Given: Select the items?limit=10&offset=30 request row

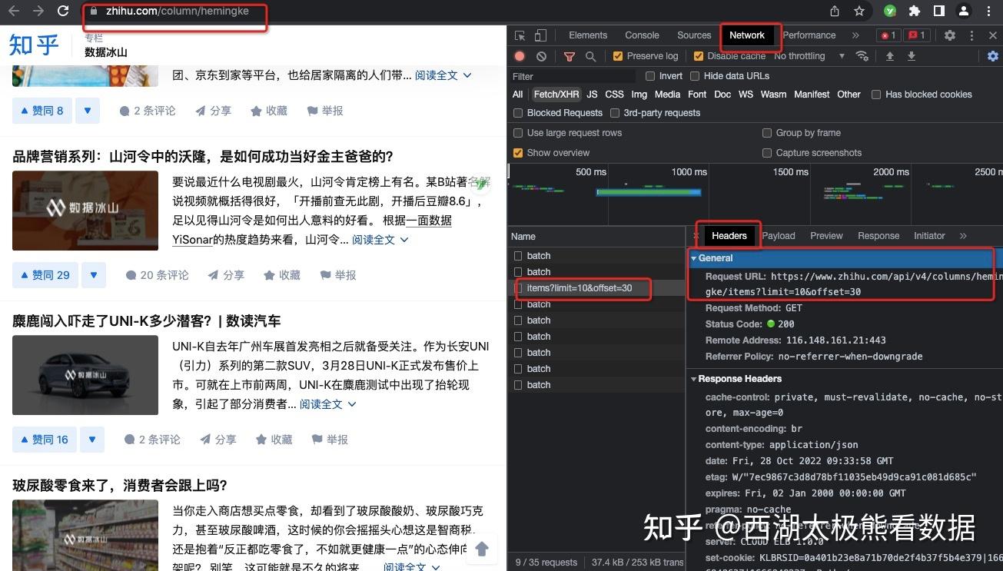Looking at the screenshot, I should [597, 288].
